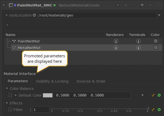Click eyedropper icon for Default Color
164x116 pixels.
(x=137, y=95)
